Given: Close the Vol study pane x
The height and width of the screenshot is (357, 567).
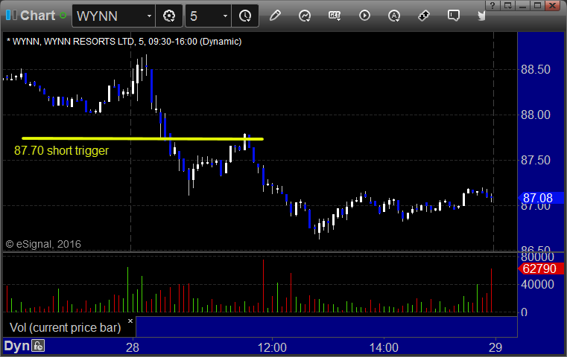Looking at the screenshot, I should tap(130, 321).
